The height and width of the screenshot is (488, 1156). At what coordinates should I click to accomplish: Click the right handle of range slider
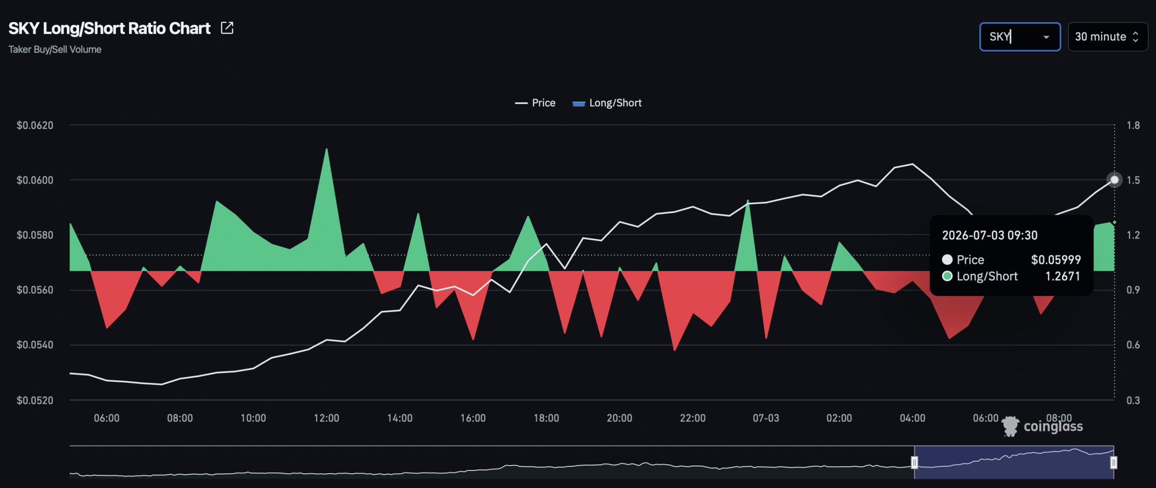(x=1114, y=462)
